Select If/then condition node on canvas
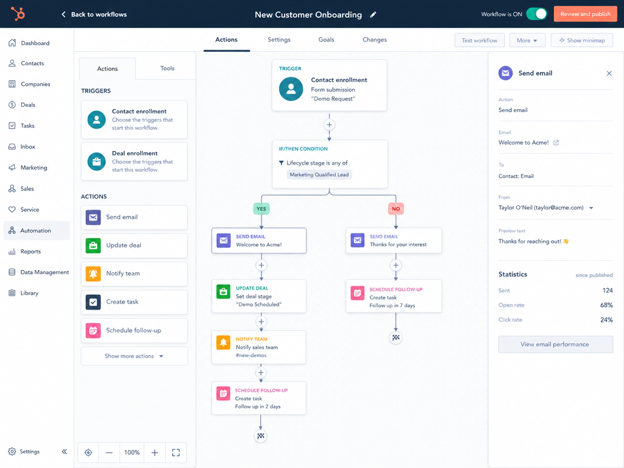Image resolution: width=624 pixels, height=468 pixels. (x=330, y=164)
